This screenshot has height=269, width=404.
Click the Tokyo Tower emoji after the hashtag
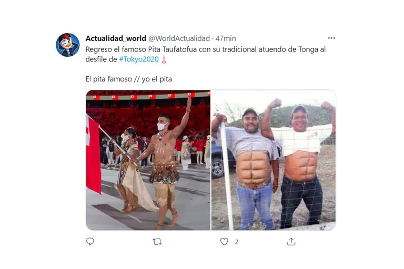tap(164, 59)
